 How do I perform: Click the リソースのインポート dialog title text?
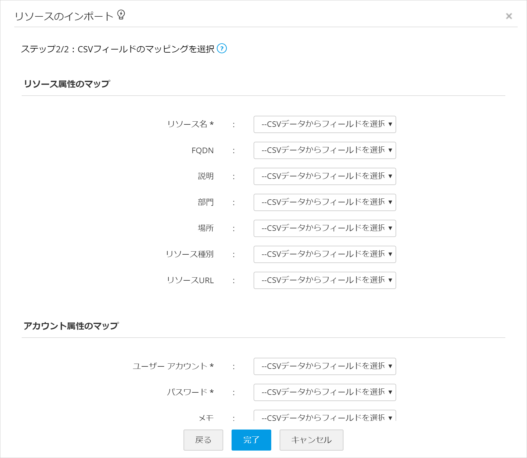pos(64,16)
